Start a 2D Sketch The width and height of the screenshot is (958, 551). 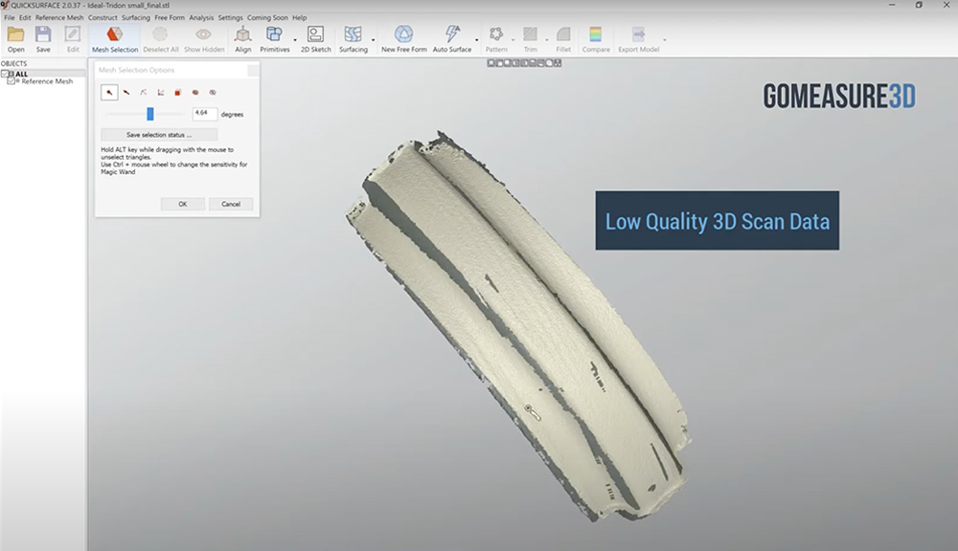tap(314, 38)
